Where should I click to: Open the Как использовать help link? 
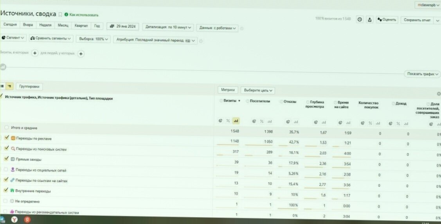pos(84,15)
